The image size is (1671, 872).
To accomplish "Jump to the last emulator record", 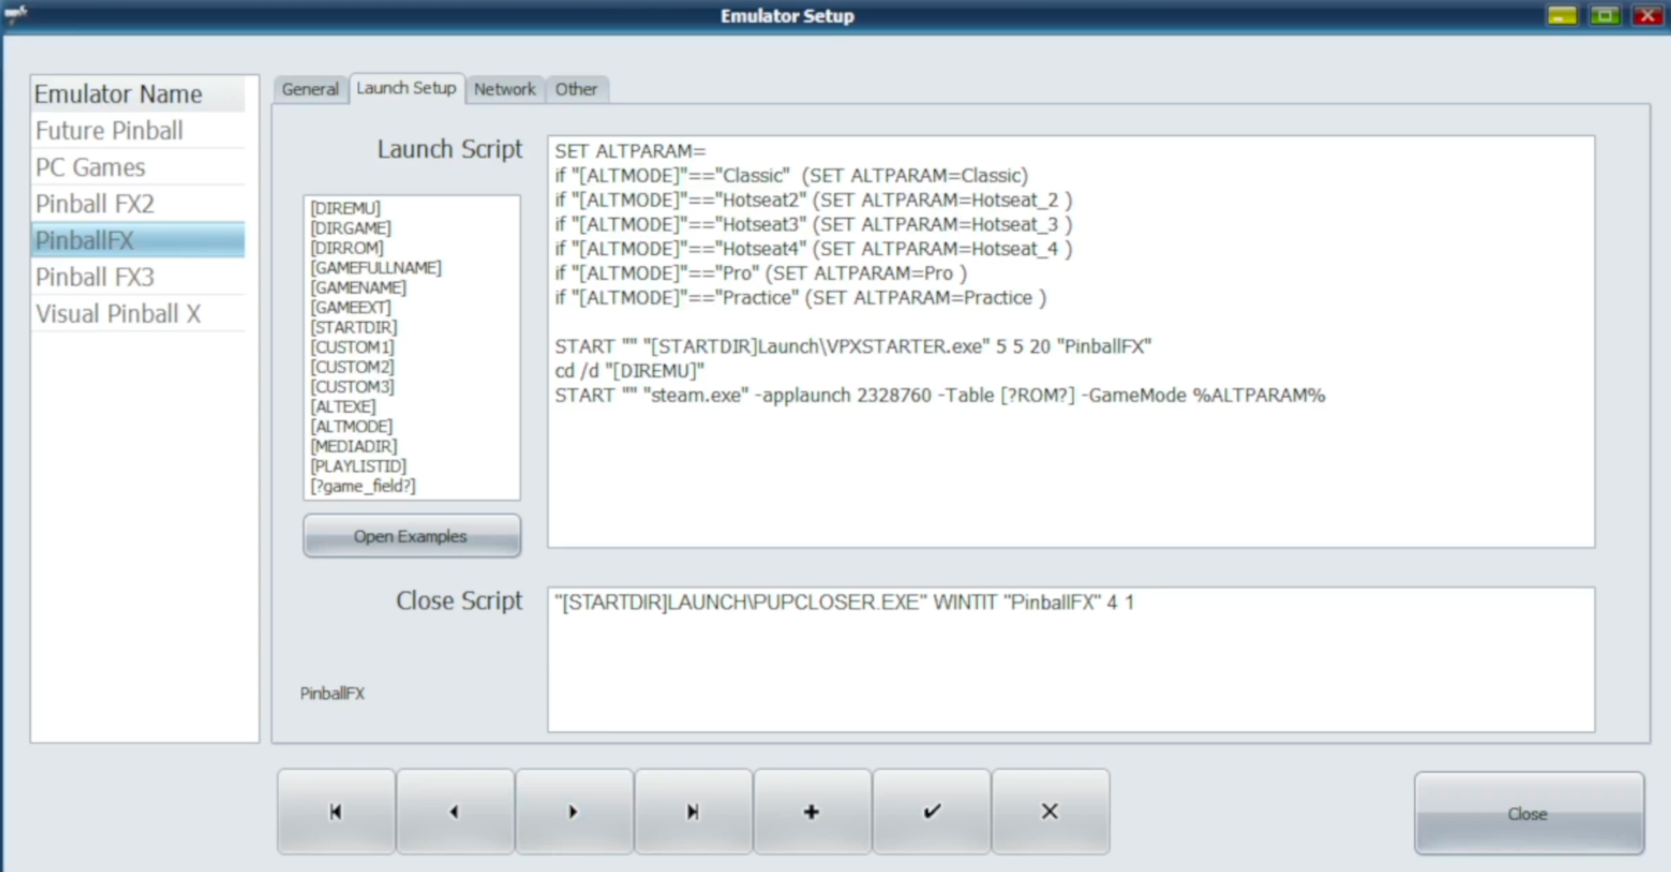I will pyautogui.click(x=693, y=811).
